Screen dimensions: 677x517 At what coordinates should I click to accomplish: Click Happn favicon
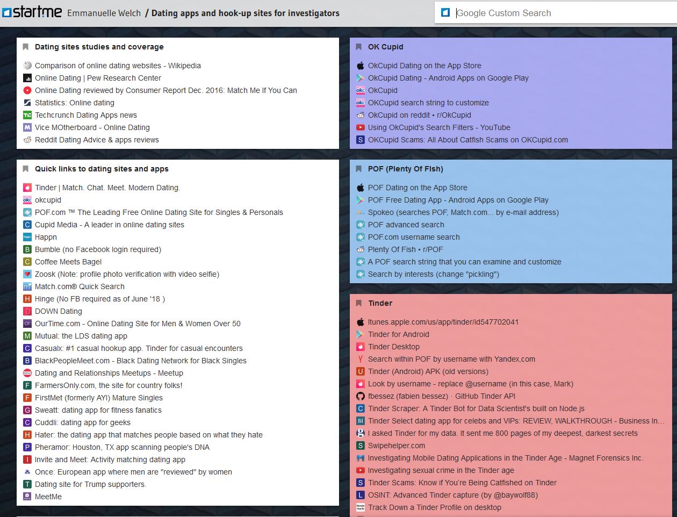pyautogui.click(x=27, y=237)
